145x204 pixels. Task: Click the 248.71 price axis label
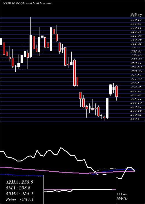[x=136, y=99]
